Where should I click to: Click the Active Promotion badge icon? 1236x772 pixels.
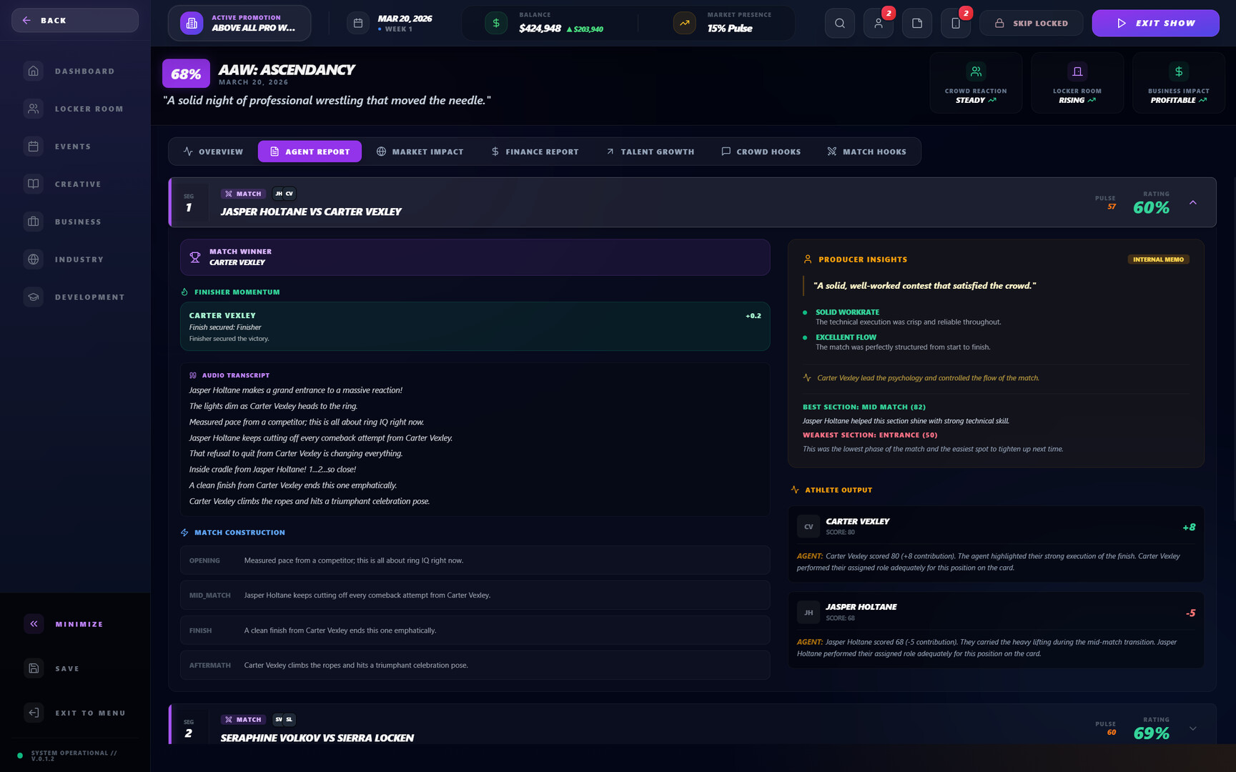pos(192,24)
